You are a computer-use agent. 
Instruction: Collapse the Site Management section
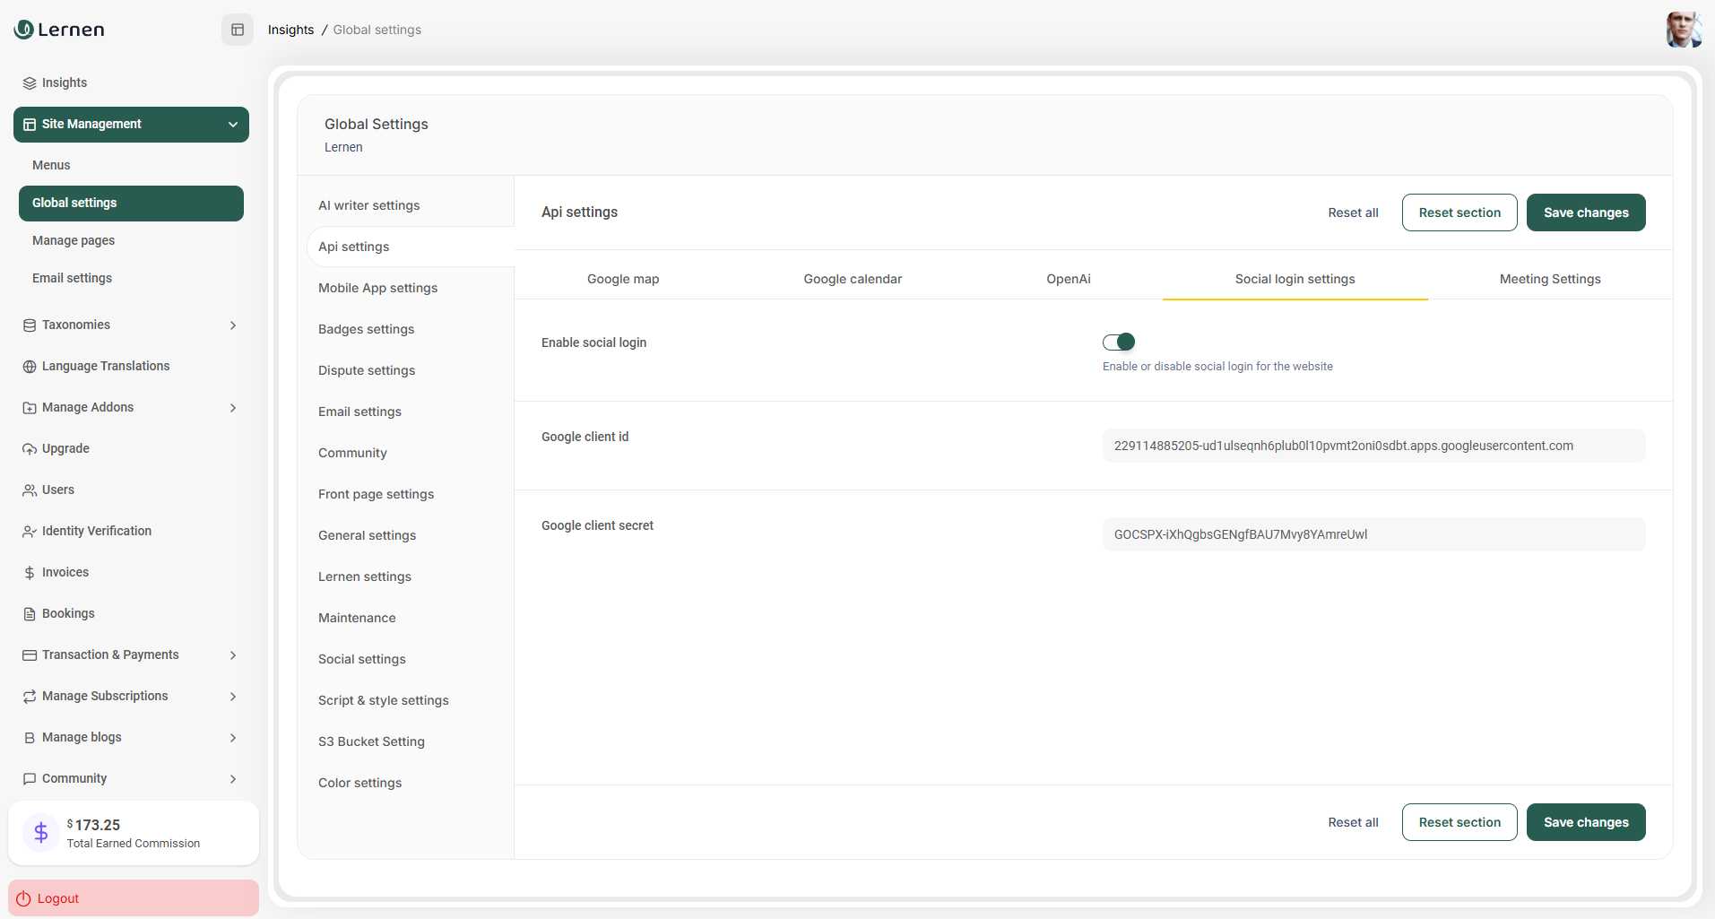click(x=232, y=124)
